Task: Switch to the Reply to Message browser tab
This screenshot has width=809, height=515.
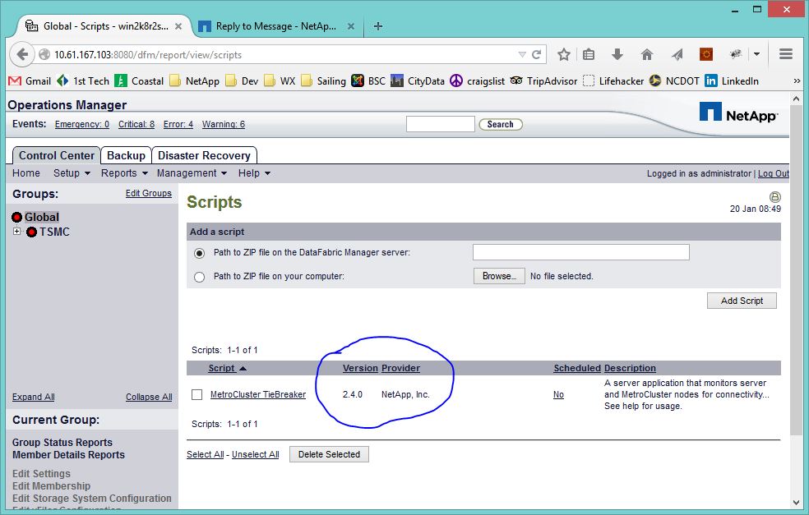Action: click(x=276, y=25)
